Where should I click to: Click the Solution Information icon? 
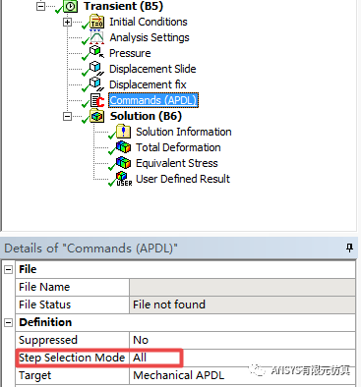tap(123, 132)
